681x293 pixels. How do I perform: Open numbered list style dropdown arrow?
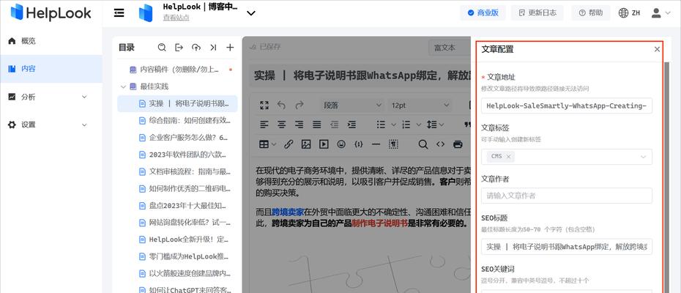419,125
